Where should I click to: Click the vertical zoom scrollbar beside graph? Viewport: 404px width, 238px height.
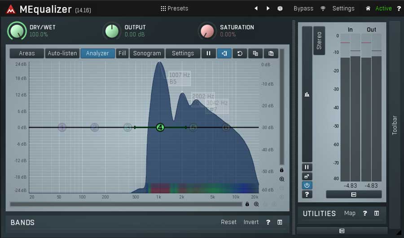pos(281,107)
